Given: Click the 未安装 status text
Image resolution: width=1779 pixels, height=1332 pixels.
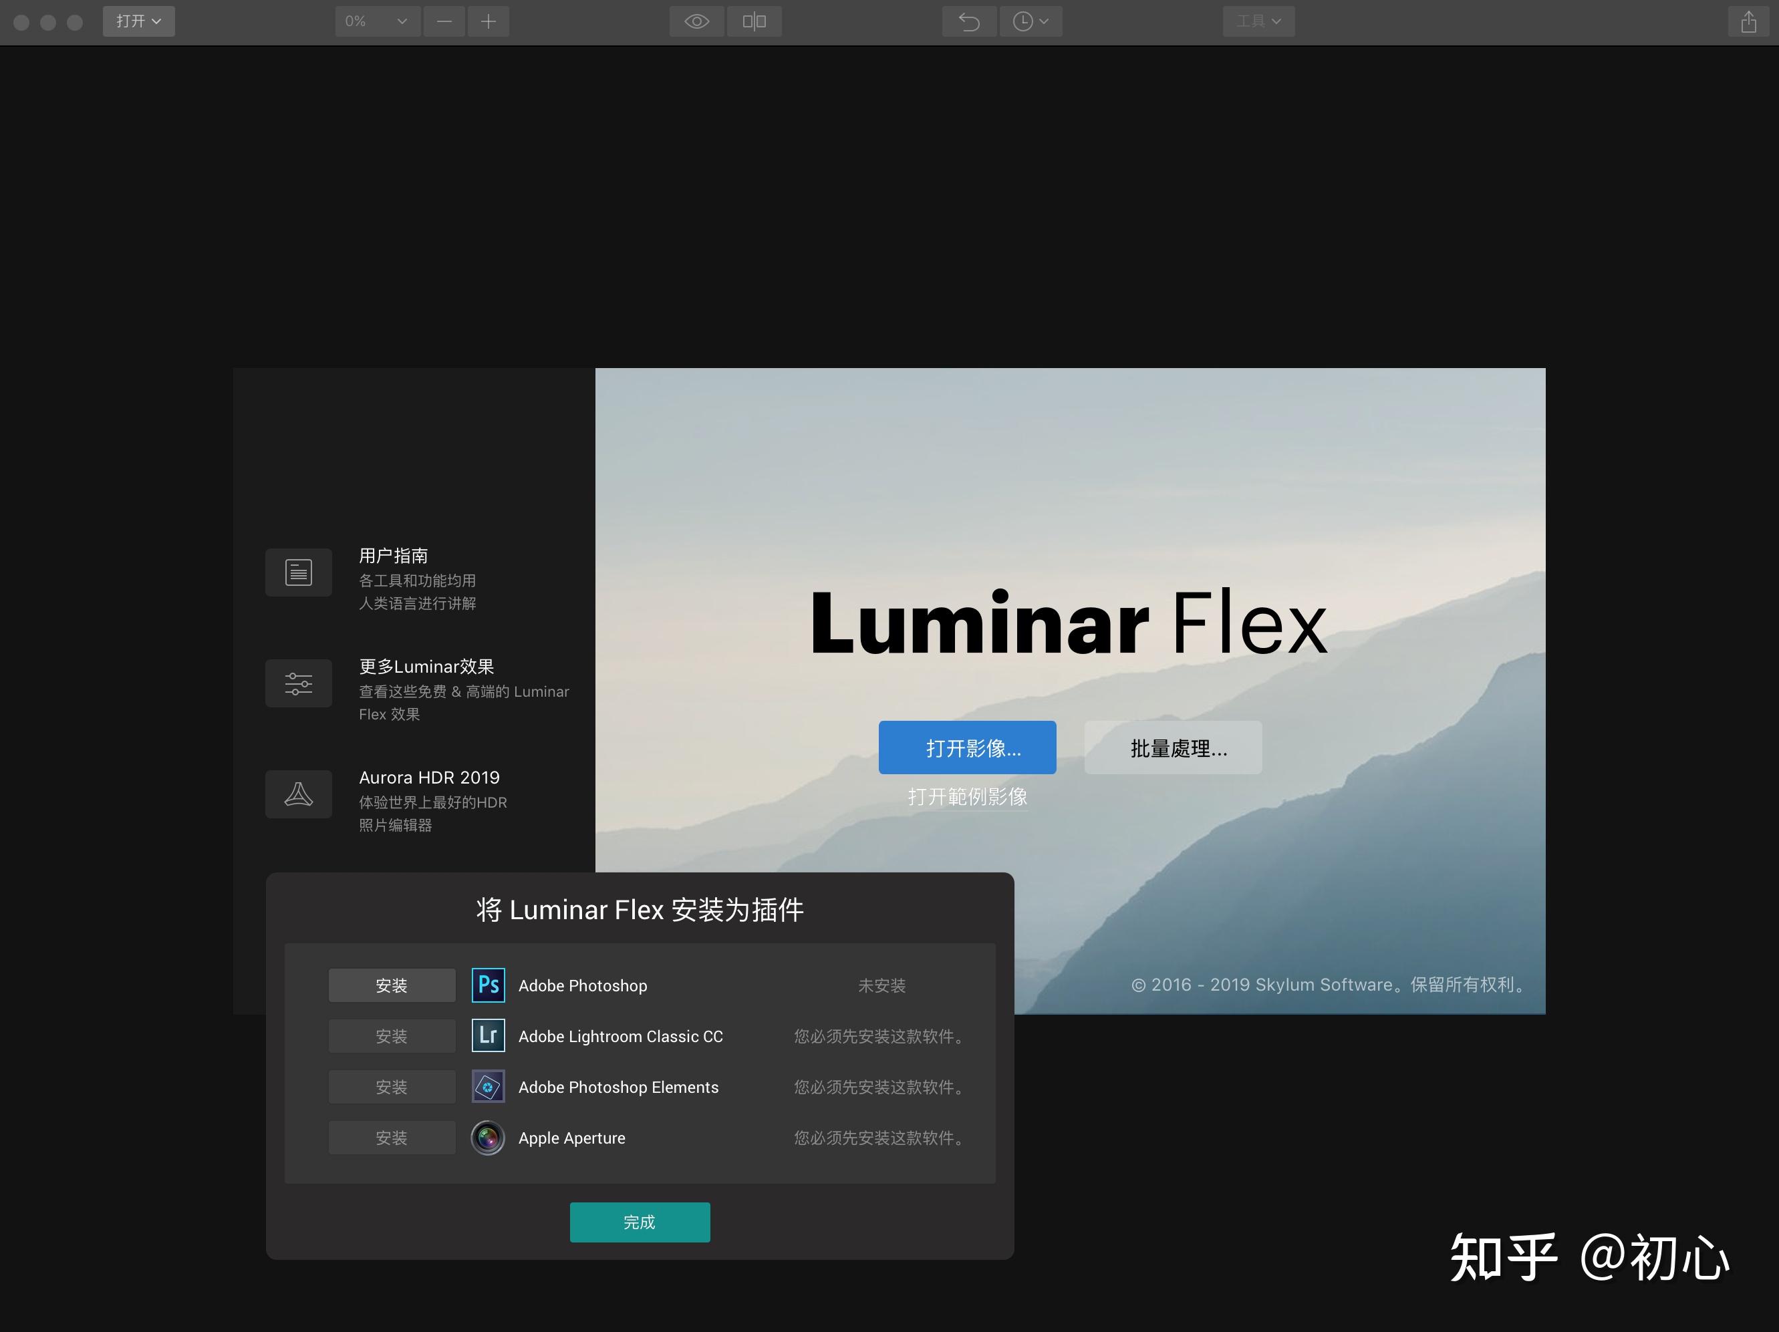Looking at the screenshot, I should [x=881, y=985].
